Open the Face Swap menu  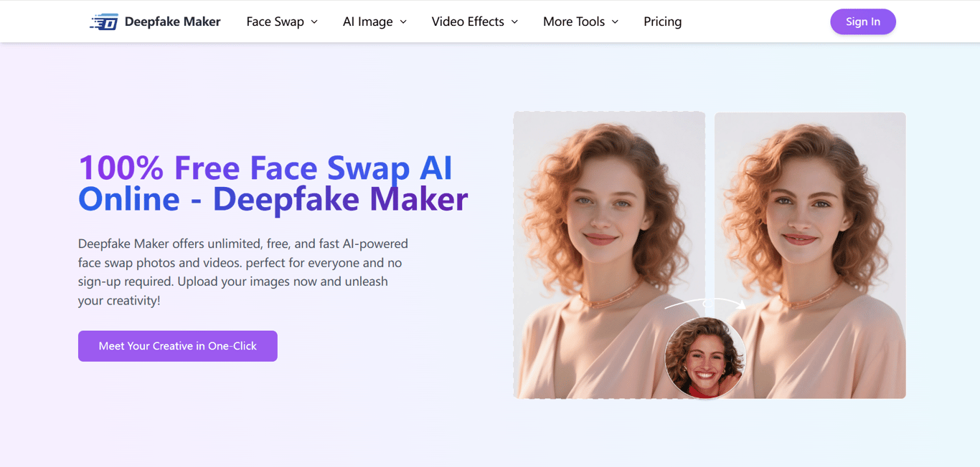coord(275,21)
